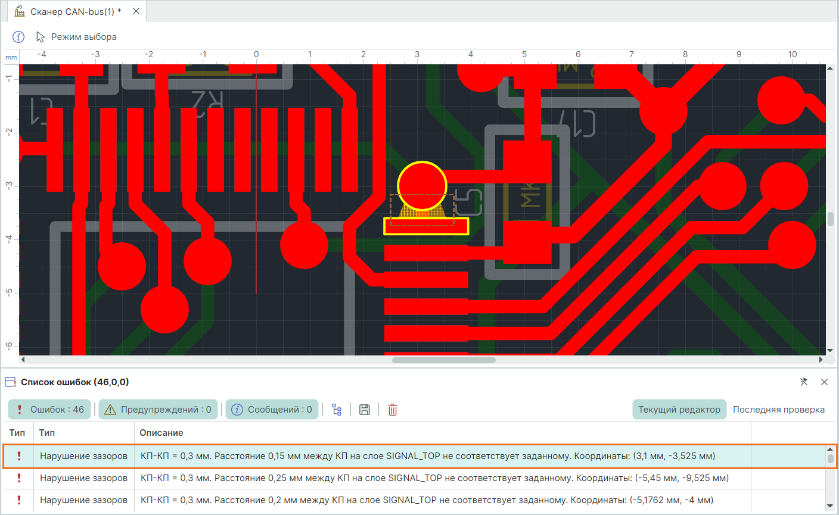Save the error list with diskette icon

tap(365, 410)
